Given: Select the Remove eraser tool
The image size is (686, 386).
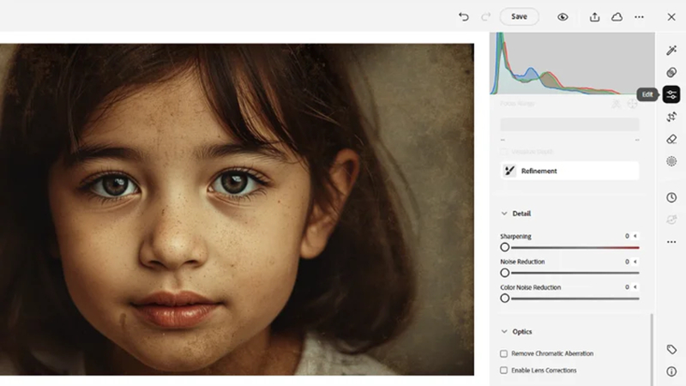Looking at the screenshot, I should pyautogui.click(x=671, y=139).
